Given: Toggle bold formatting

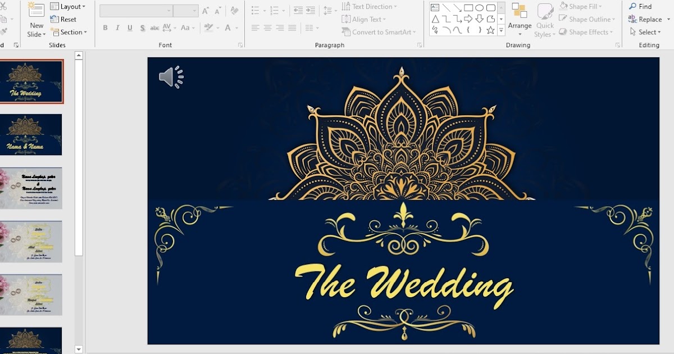Looking at the screenshot, I should point(105,27).
